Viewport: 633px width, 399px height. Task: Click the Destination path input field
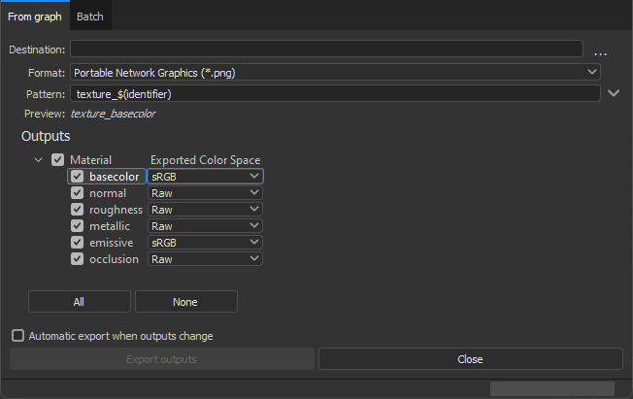point(326,49)
